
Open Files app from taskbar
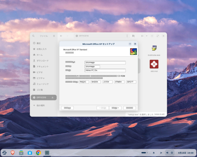point(21,153)
